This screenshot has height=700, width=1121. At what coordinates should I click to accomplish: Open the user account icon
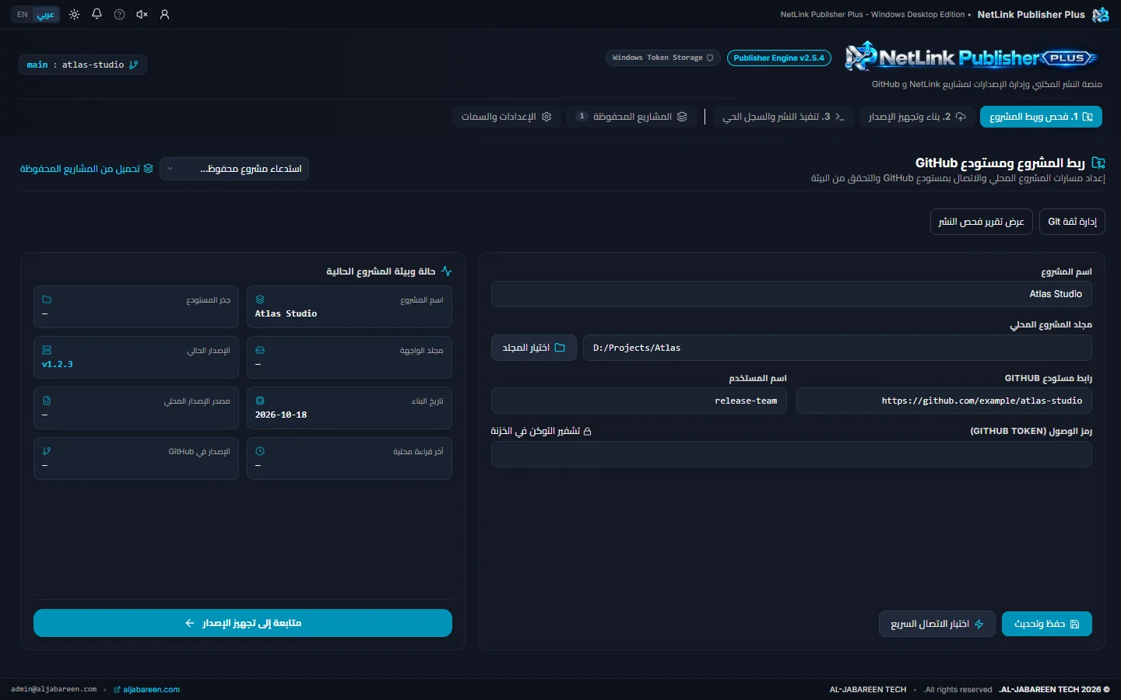pyautogui.click(x=164, y=15)
